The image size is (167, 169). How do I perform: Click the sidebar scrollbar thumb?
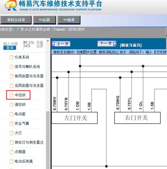coord(48,140)
